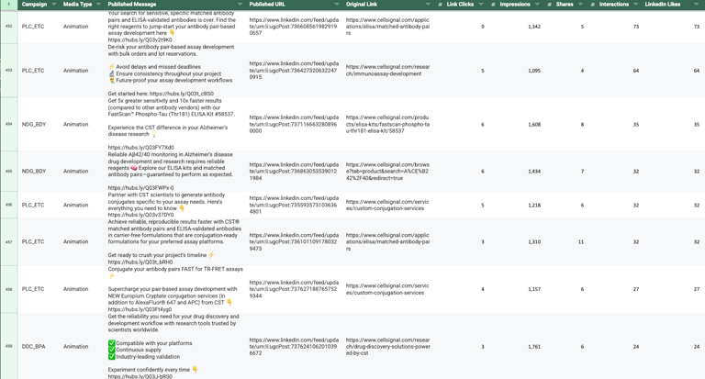Image resolution: width=705 pixels, height=379 pixels.
Task: Click the Published URL filter icon
Action: [337, 5]
